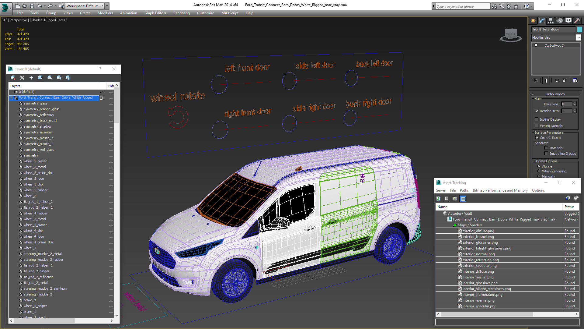Open the Modifiers menu

coord(105,13)
